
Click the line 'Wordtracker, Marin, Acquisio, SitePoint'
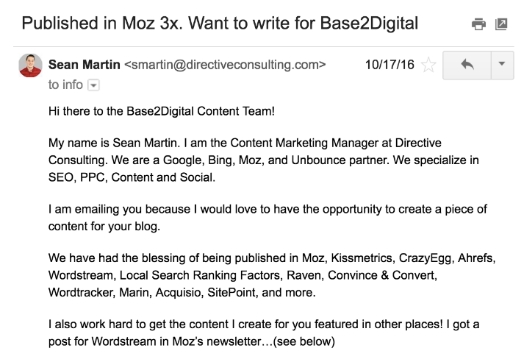(x=182, y=292)
